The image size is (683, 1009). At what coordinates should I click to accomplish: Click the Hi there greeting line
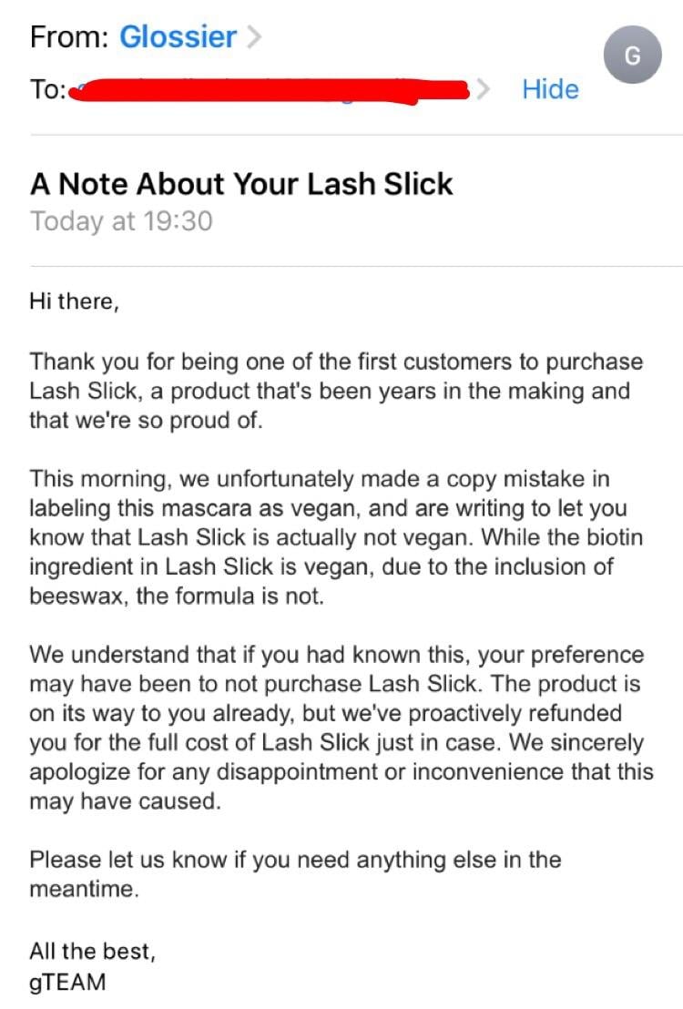(x=74, y=301)
